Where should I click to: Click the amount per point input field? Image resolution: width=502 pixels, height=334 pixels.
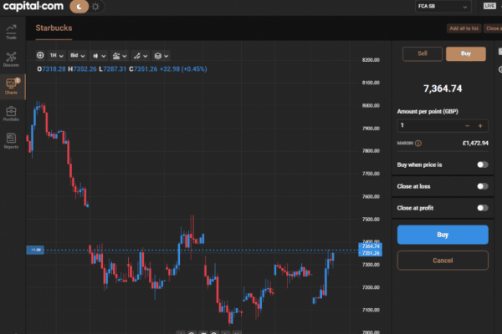click(x=429, y=125)
